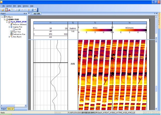Click the red A-shaped toolbar icon
The height and width of the screenshot is (115, 161).
(9, 10)
